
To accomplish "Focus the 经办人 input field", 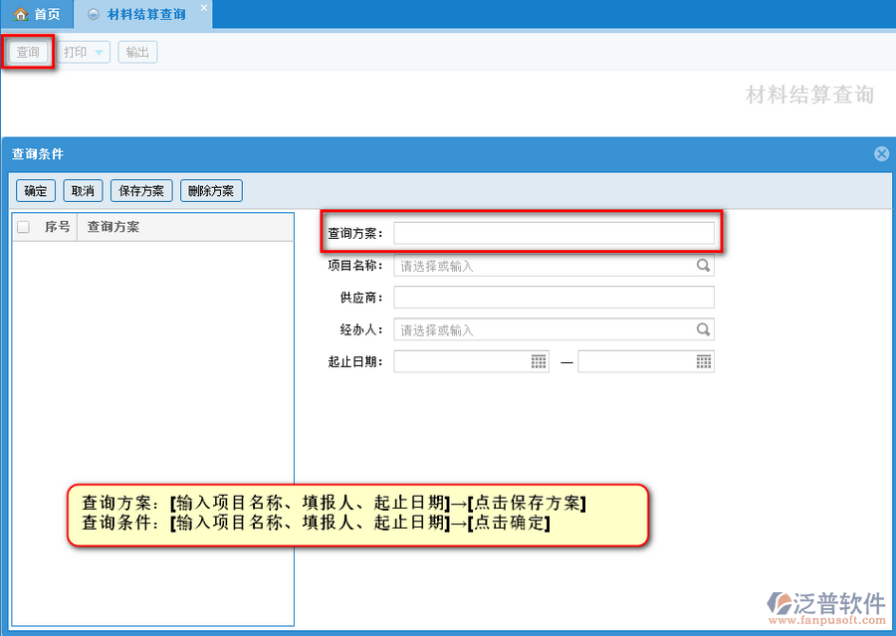I will [x=554, y=329].
